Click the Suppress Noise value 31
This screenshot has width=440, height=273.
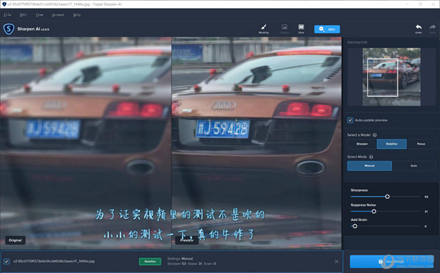[x=426, y=211]
